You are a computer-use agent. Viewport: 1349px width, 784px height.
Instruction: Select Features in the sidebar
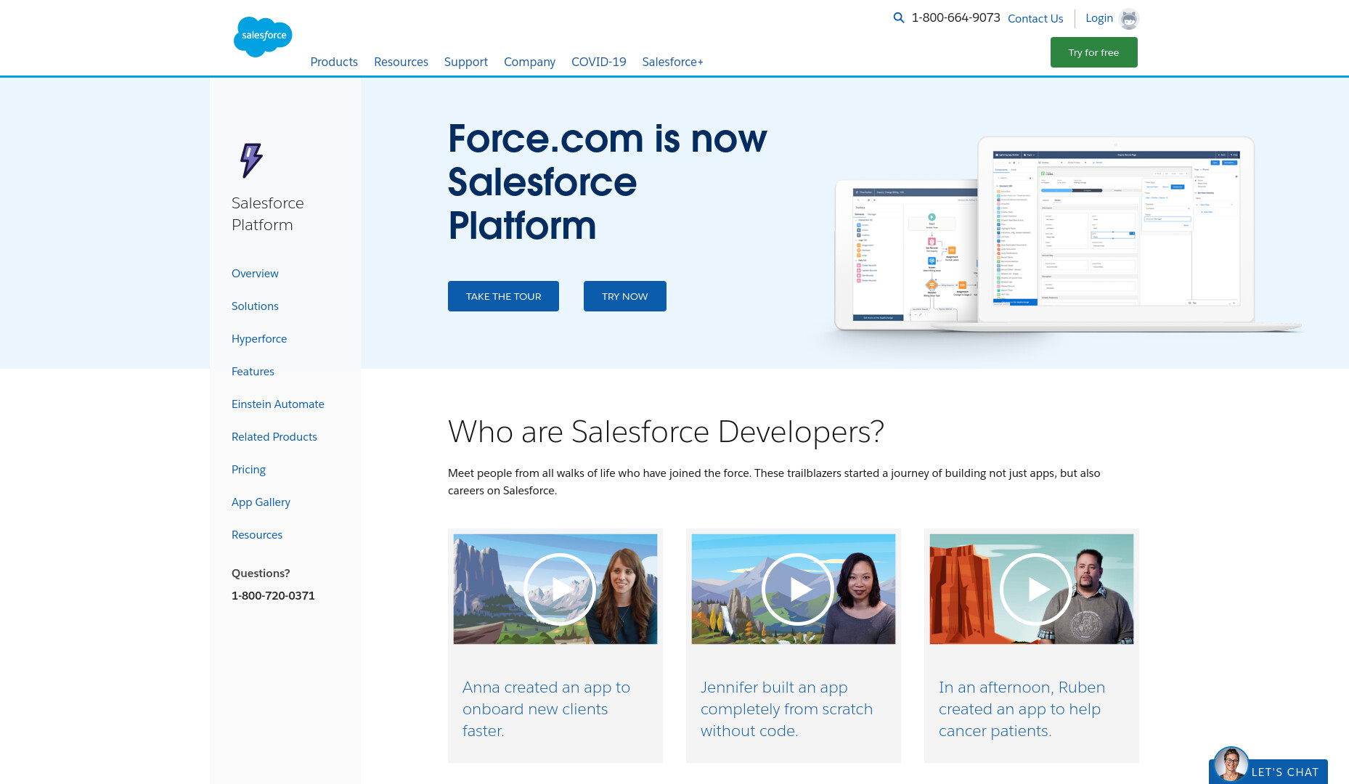click(253, 372)
